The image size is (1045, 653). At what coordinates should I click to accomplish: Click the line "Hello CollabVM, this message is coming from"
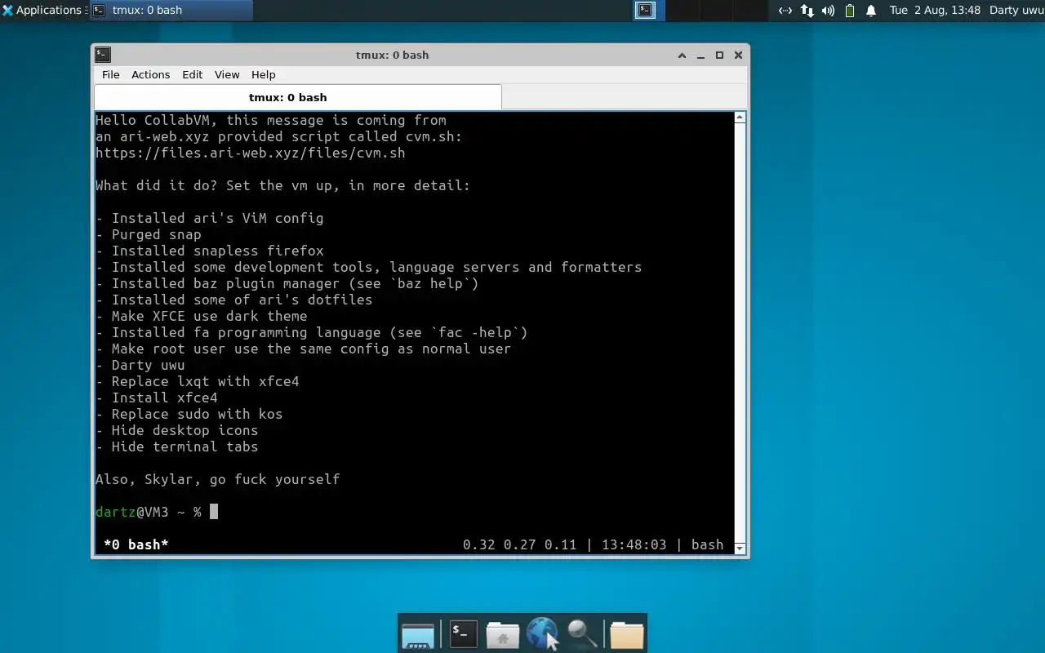(x=271, y=120)
